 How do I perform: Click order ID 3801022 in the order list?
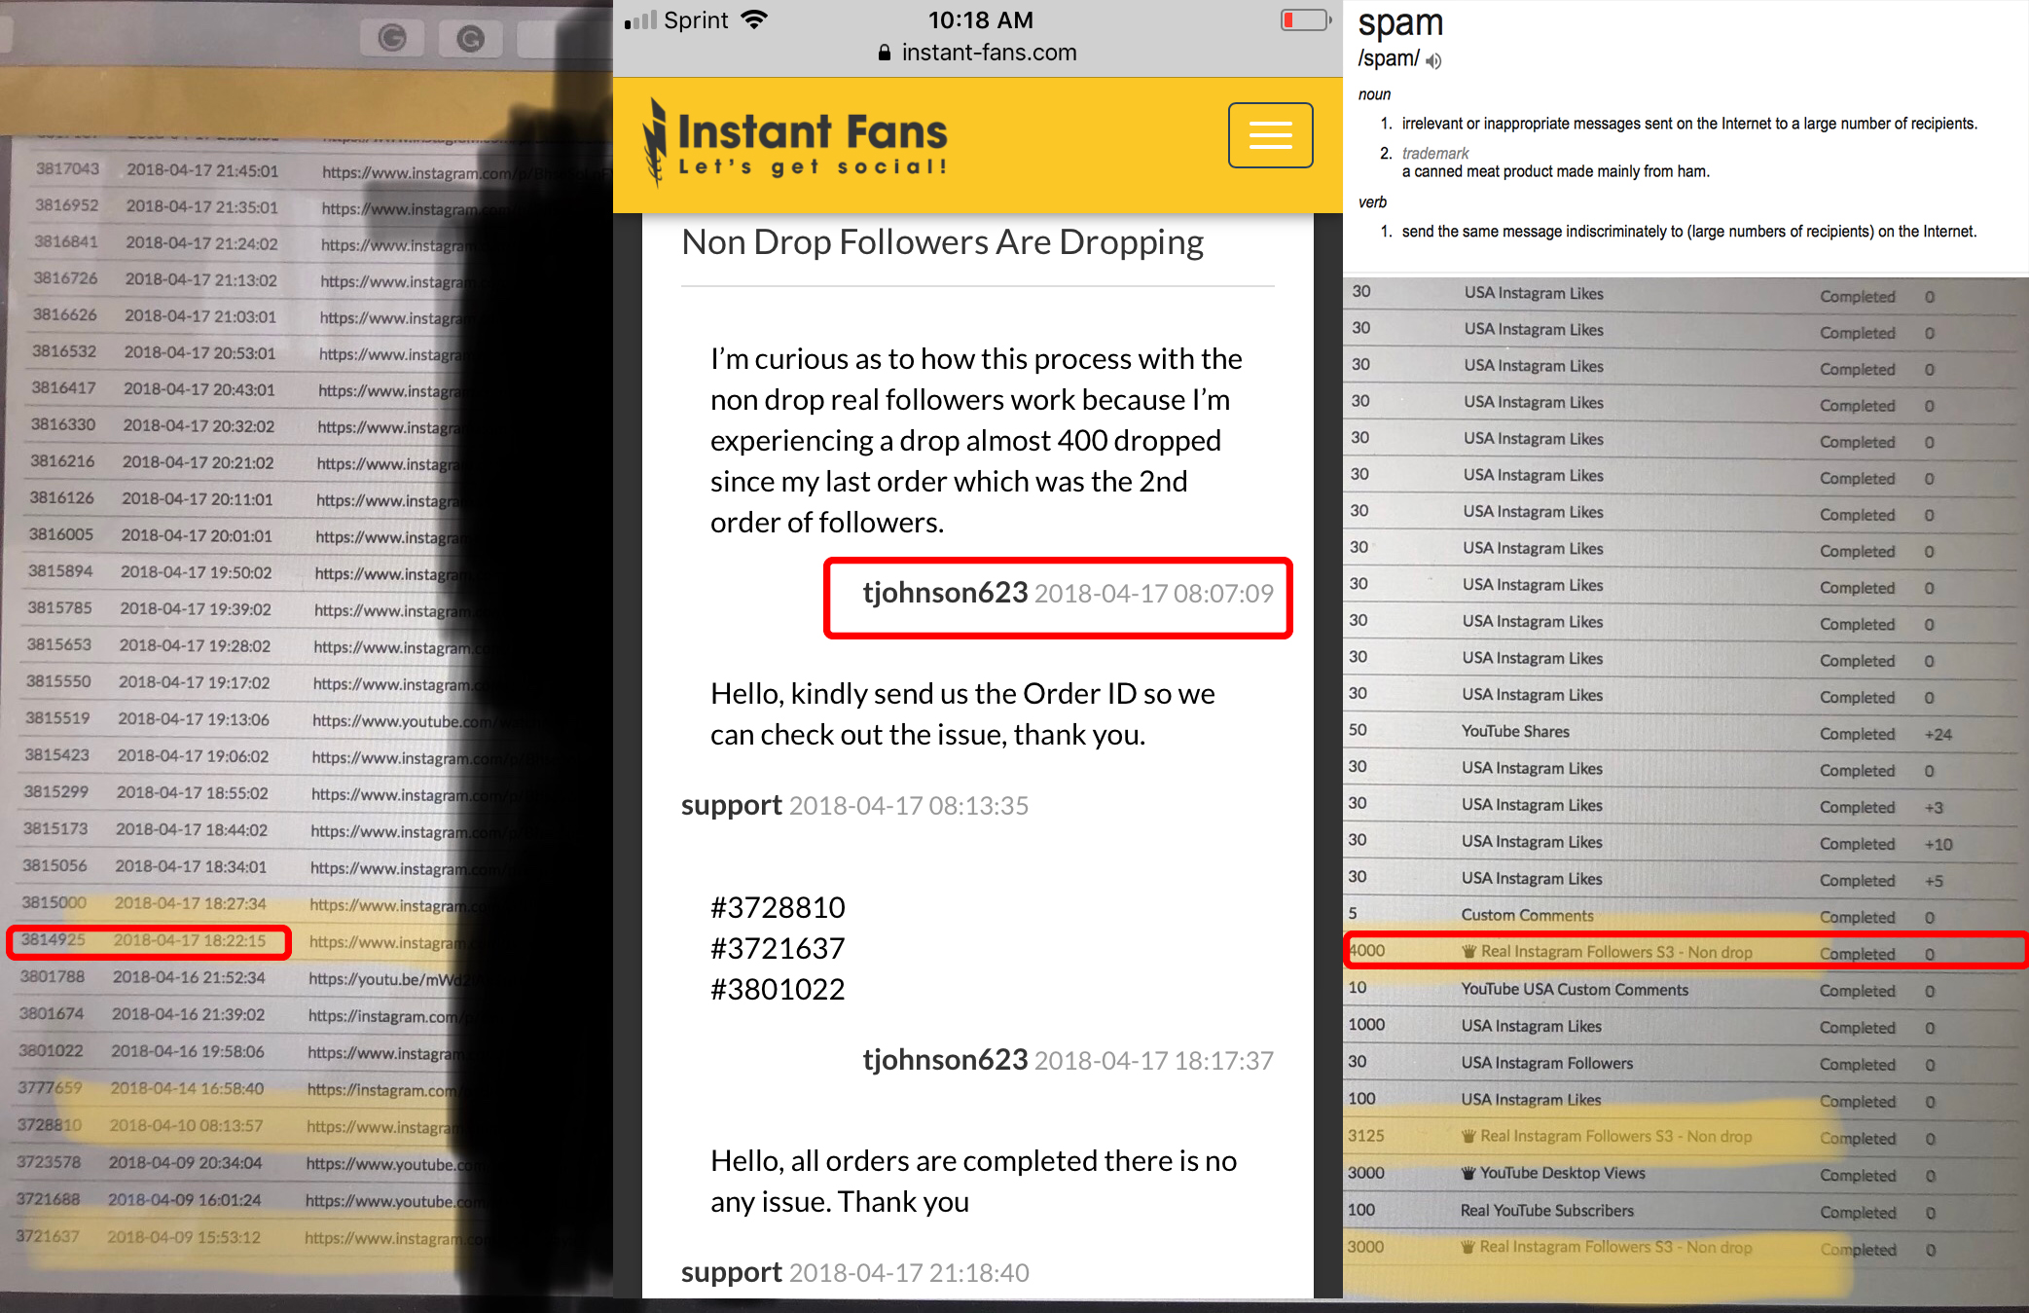point(52,1050)
